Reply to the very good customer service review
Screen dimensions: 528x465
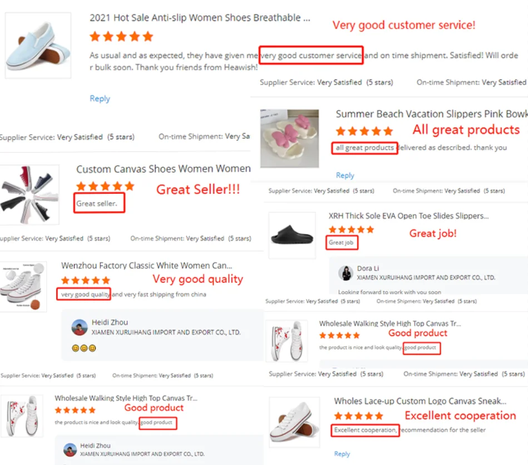click(x=100, y=99)
